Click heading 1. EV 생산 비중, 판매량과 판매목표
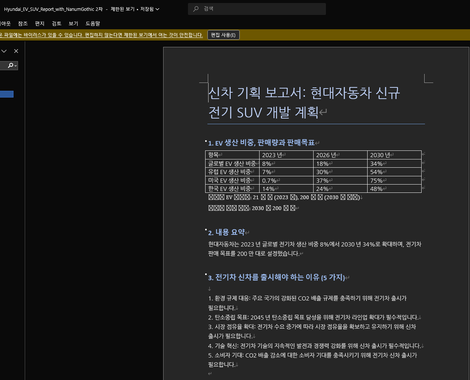Image resolution: width=470 pixels, height=380 pixels. click(x=261, y=143)
